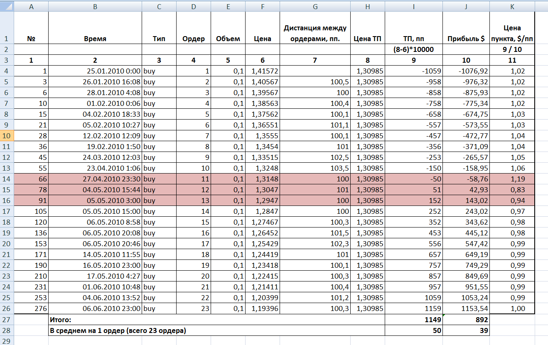Select price cell 1,19396
Screen dimensions: 548x345
263,308
